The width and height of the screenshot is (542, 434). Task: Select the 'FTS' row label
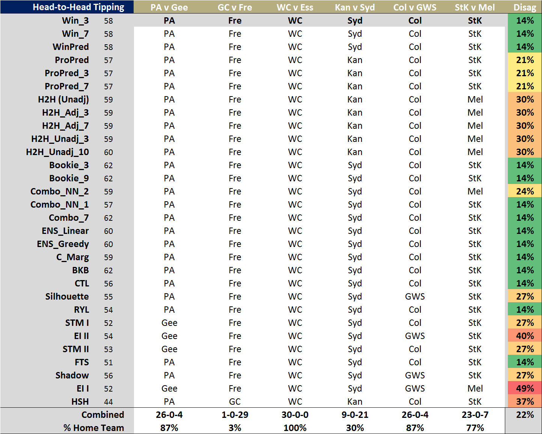pyautogui.click(x=82, y=362)
